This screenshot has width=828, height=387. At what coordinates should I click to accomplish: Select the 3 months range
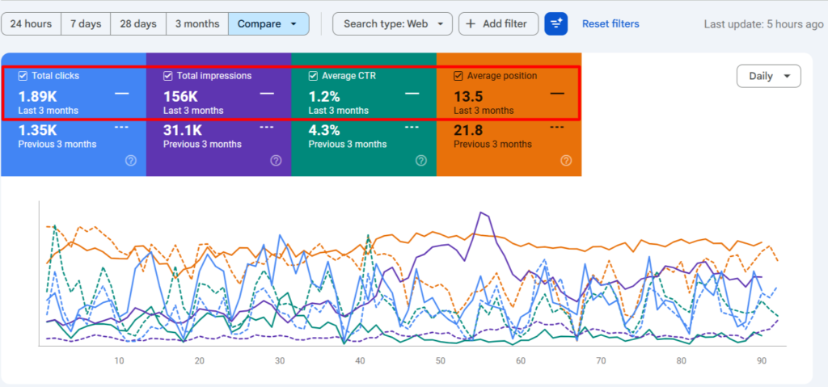pyautogui.click(x=197, y=24)
